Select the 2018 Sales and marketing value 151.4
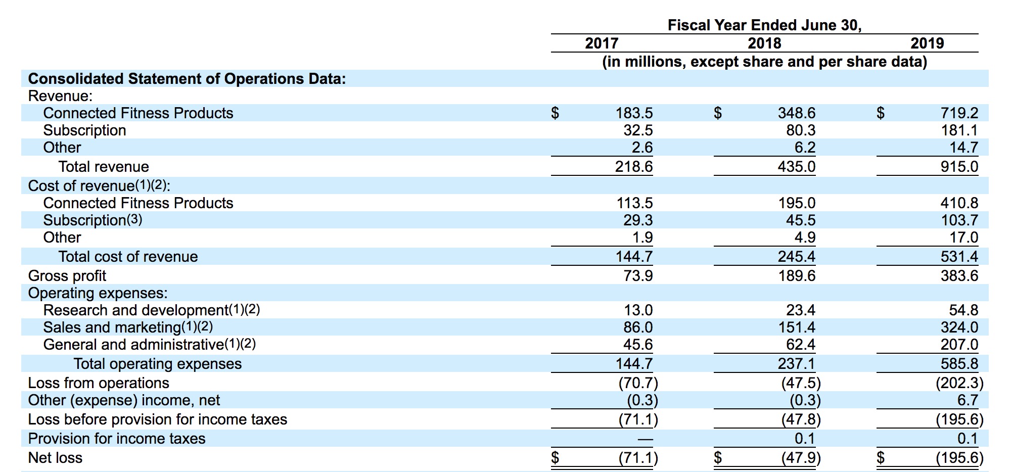The width and height of the screenshot is (1012, 472). [x=797, y=327]
